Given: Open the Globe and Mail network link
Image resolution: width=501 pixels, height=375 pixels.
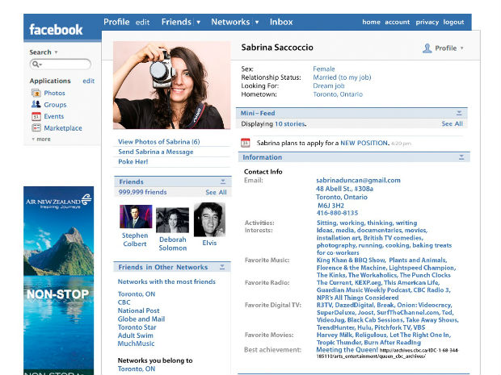Looking at the screenshot, I should [x=141, y=319].
